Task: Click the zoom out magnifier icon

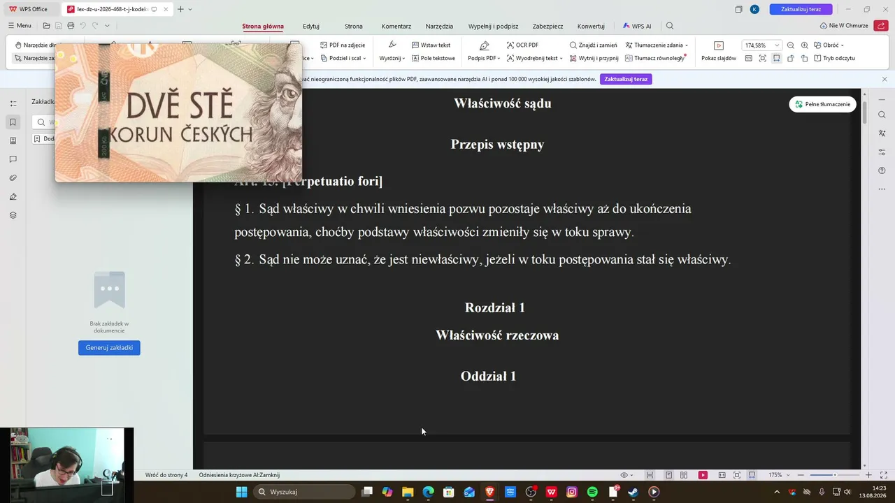Action: (x=791, y=45)
